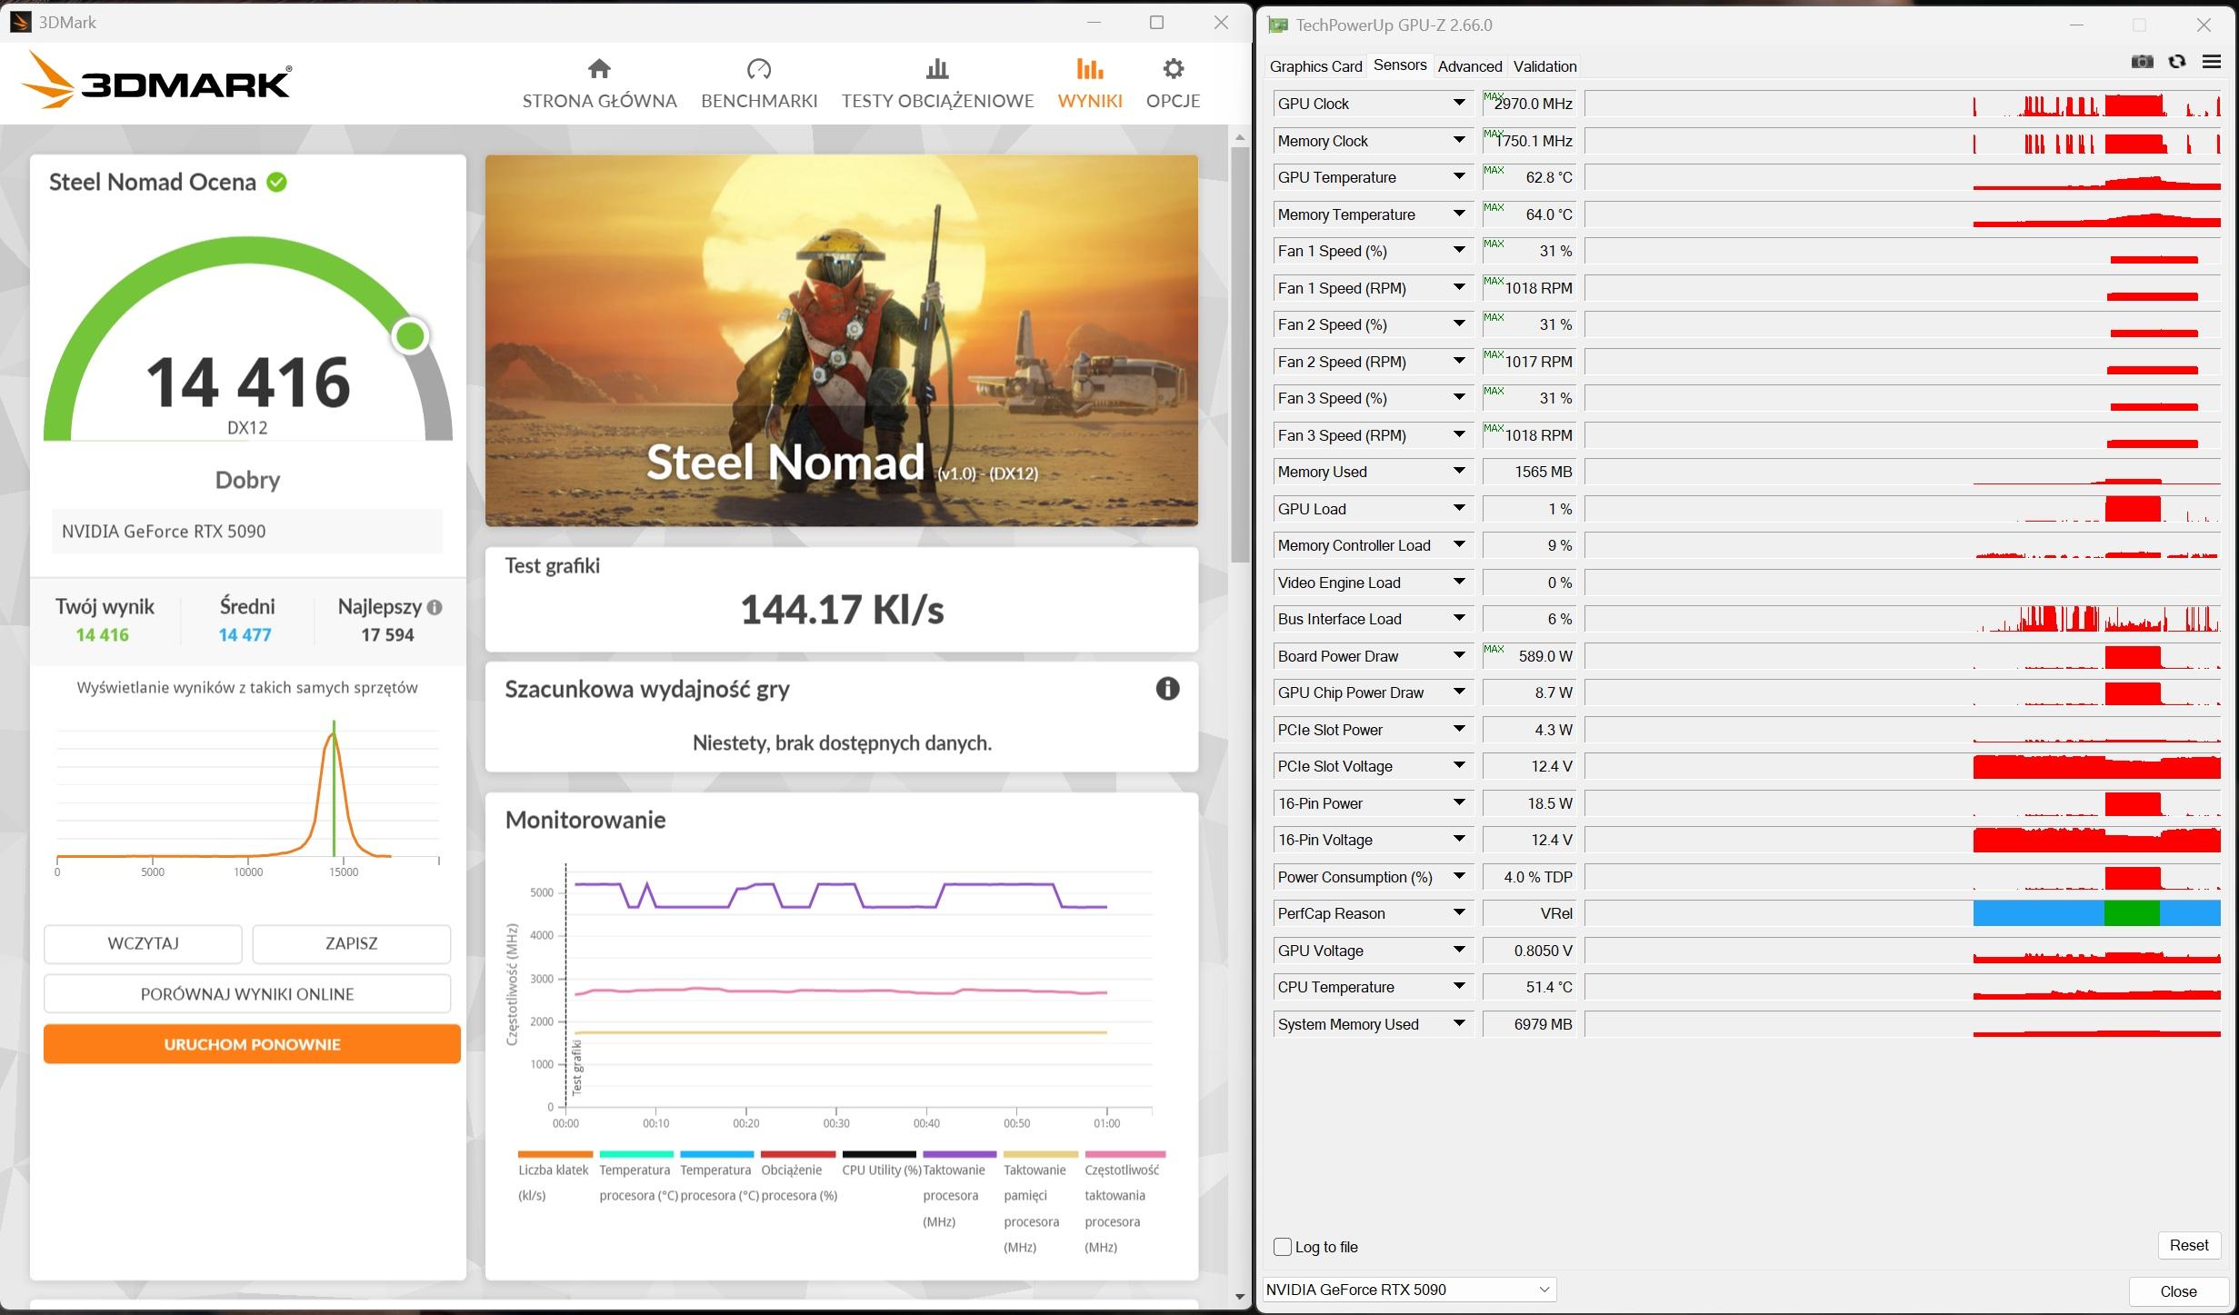The image size is (2239, 1315).
Task: Click info icon in Szacunkowa wydajność gry
Action: pos(1167,689)
